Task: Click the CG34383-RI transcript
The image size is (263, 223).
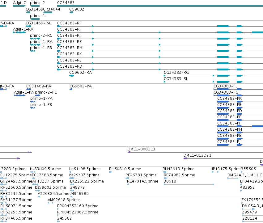Action: coord(160,32)
